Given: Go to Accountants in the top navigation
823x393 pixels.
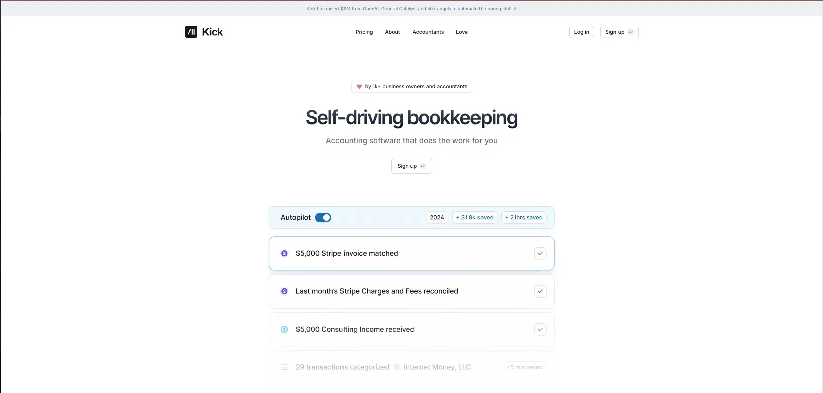Looking at the screenshot, I should pyautogui.click(x=428, y=32).
